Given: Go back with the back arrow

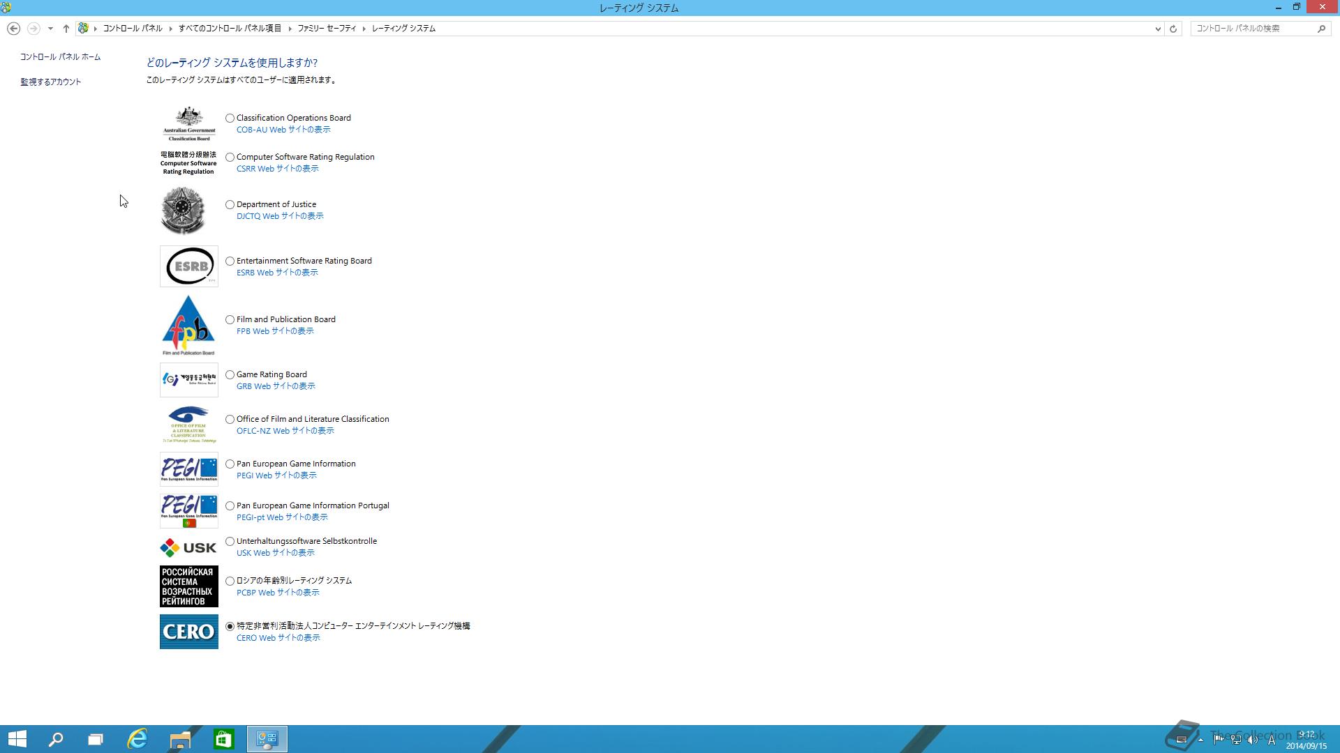Looking at the screenshot, I should pyautogui.click(x=13, y=29).
